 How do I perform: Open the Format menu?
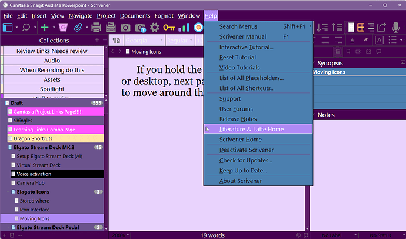click(x=164, y=16)
